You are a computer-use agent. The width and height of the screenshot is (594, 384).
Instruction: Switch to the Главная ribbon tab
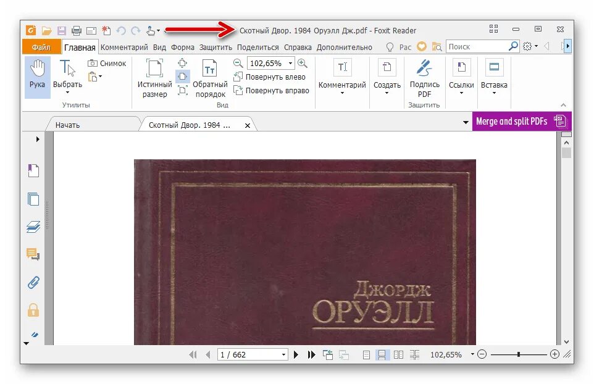tap(80, 48)
